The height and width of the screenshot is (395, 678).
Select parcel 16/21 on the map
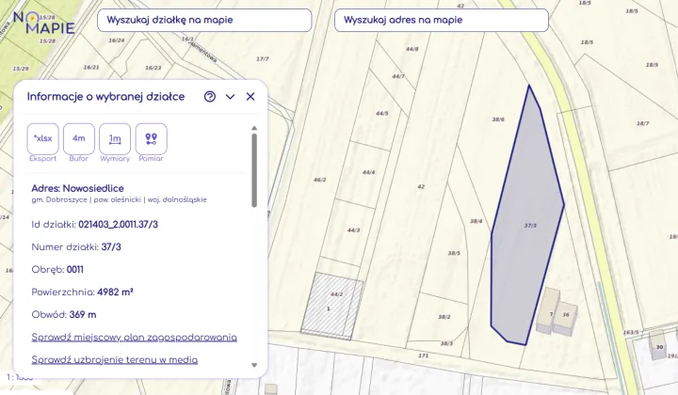pos(91,67)
